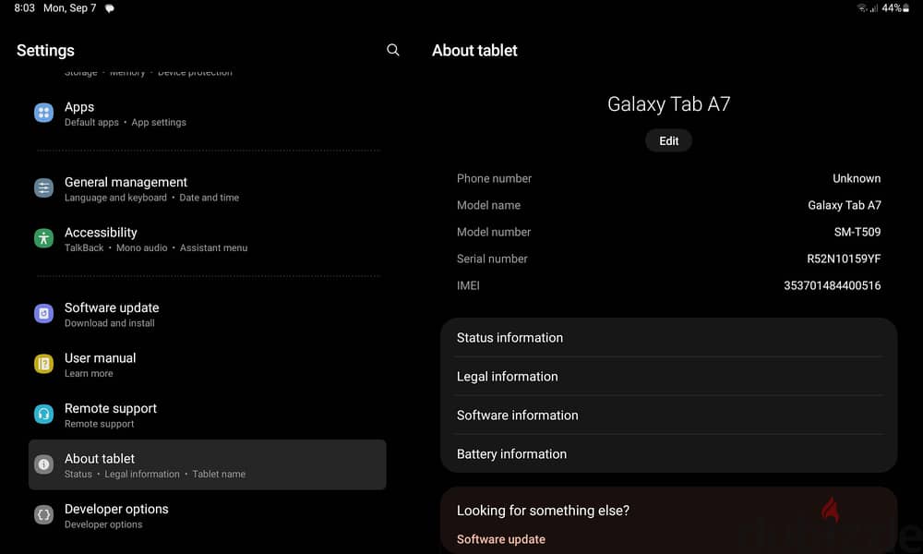Open Developer options
923x554 pixels.
coord(207,516)
